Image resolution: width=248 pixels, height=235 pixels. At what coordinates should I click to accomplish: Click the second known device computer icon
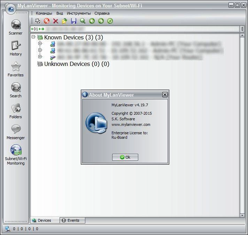click(x=53, y=51)
